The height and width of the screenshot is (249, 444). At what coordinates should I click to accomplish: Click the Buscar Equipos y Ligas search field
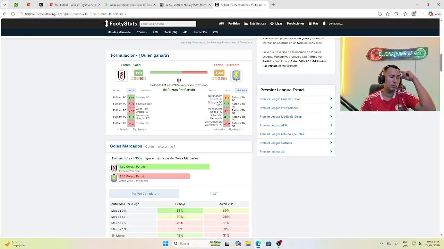coord(168,24)
